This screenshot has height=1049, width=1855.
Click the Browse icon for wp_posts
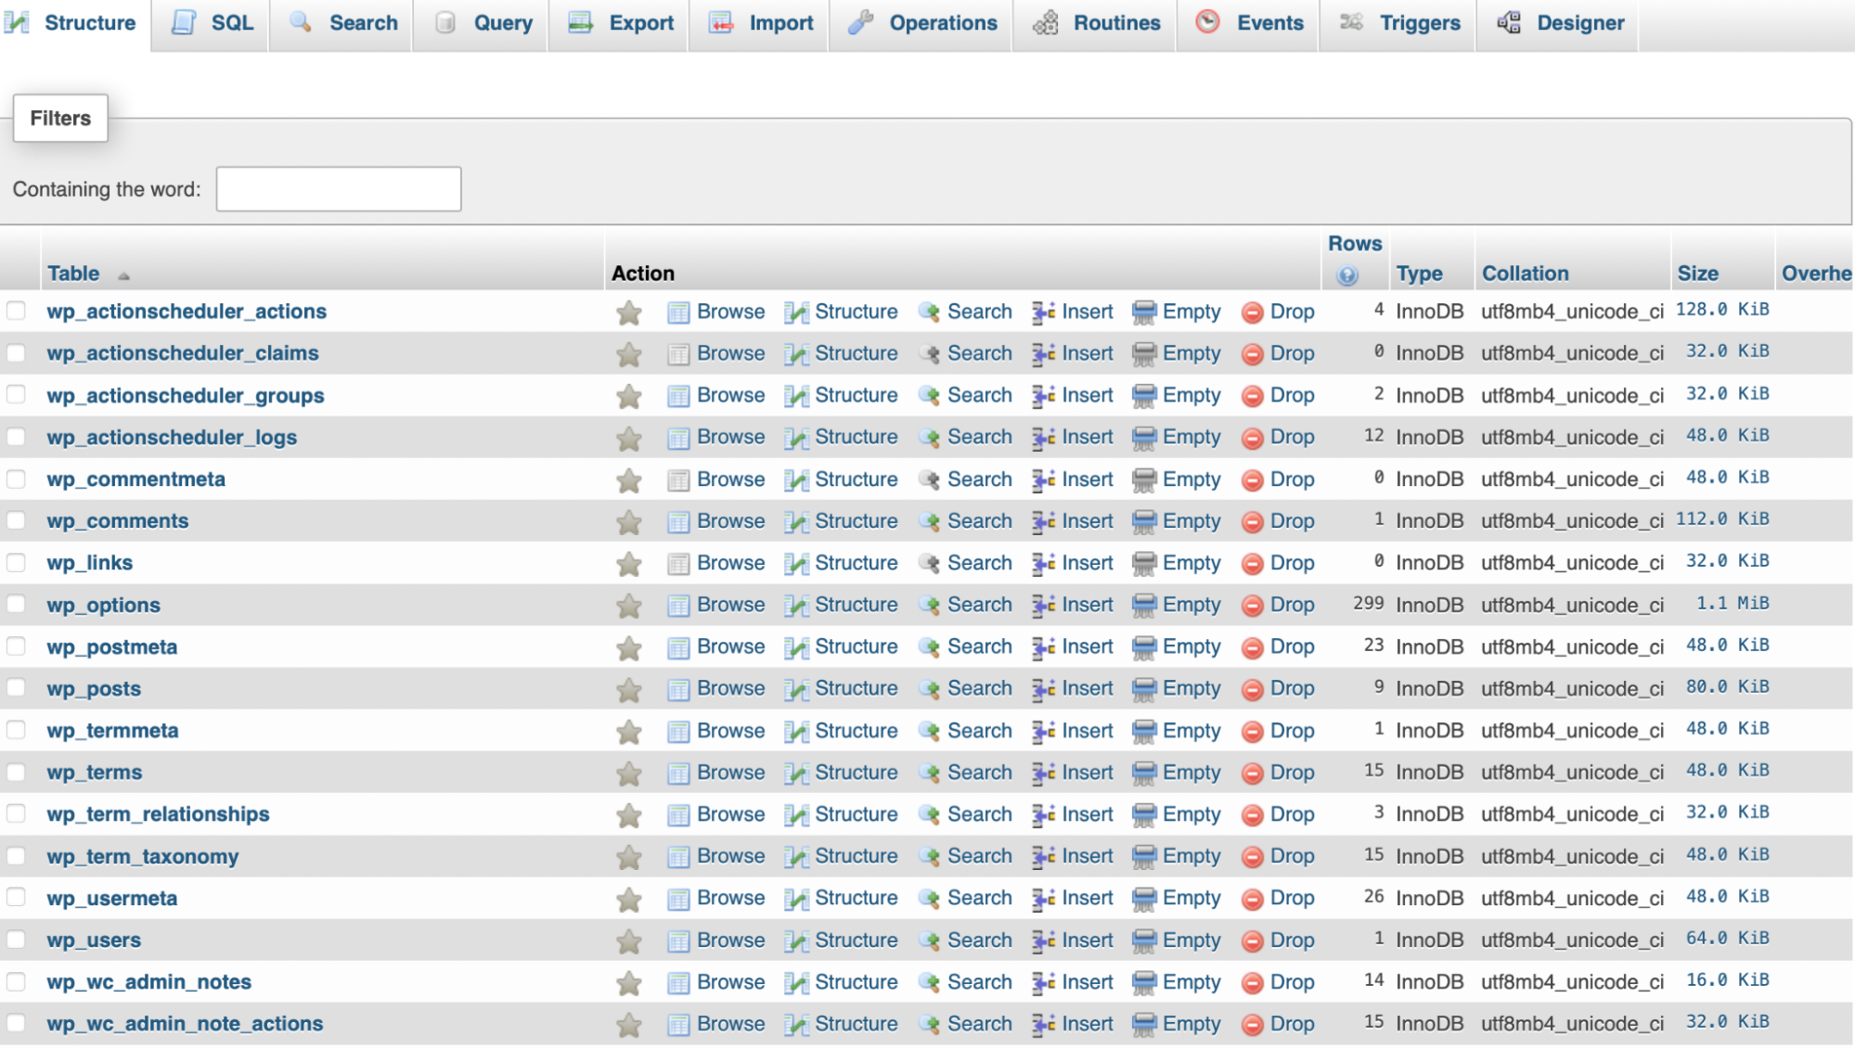(676, 689)
